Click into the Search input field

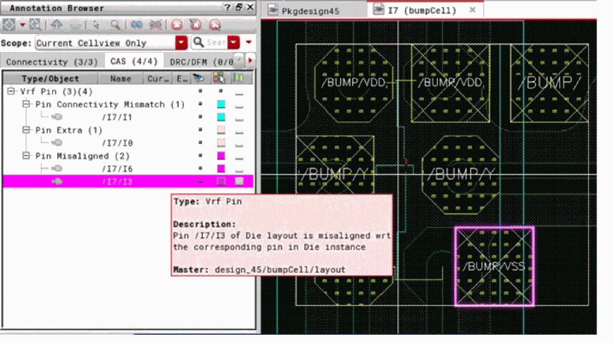coord(216,43)
